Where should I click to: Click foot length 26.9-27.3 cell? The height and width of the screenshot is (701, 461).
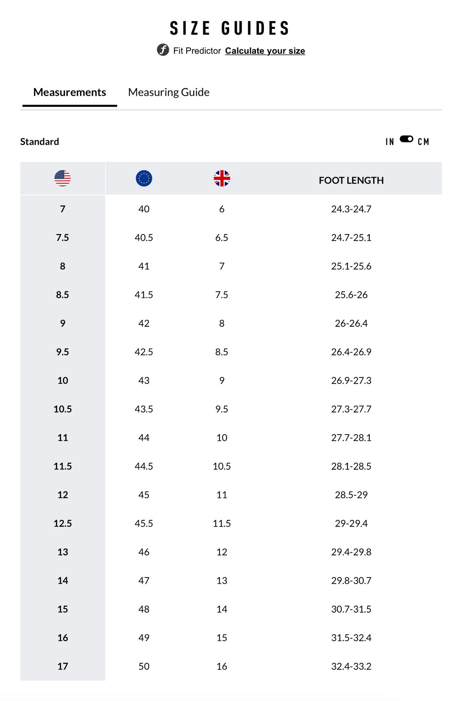[351, 380]
